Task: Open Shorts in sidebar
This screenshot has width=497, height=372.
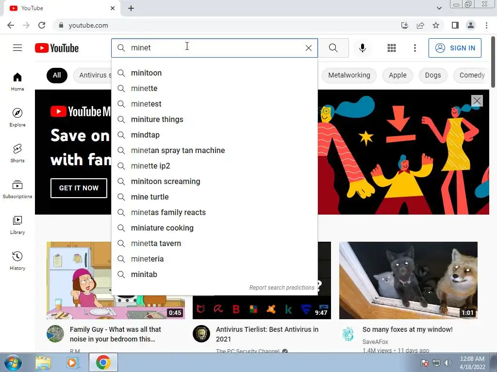Action: [17, 153]
